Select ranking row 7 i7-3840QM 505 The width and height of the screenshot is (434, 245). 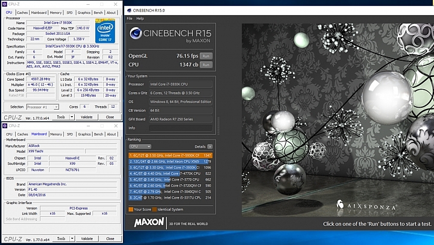coord(171,191)
